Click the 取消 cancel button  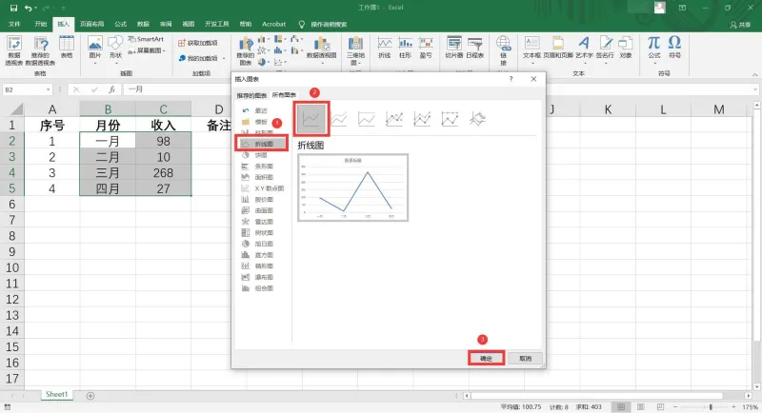526,358
